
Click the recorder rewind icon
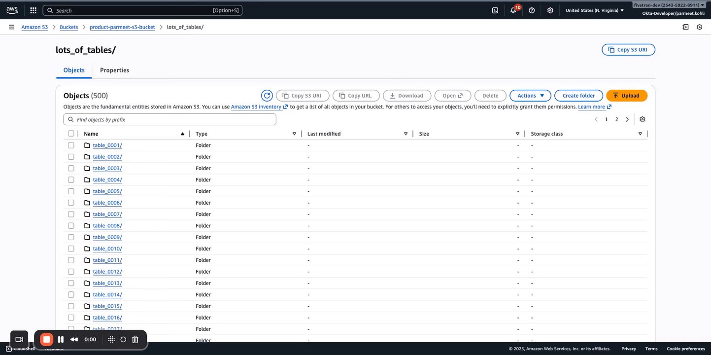click(x=74, y=339)
